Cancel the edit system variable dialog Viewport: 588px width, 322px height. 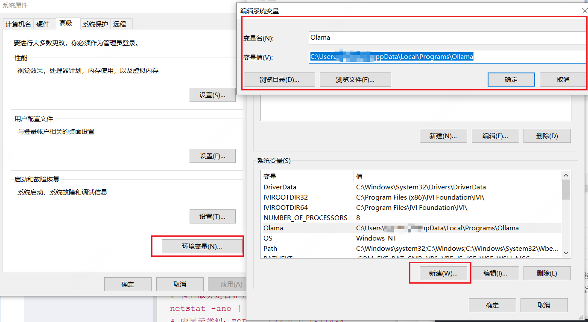563,80
